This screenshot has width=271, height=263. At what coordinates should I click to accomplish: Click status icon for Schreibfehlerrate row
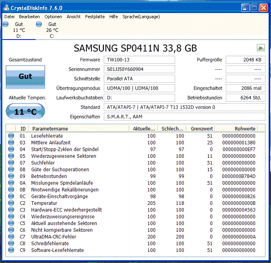click(x=11, y=244)
